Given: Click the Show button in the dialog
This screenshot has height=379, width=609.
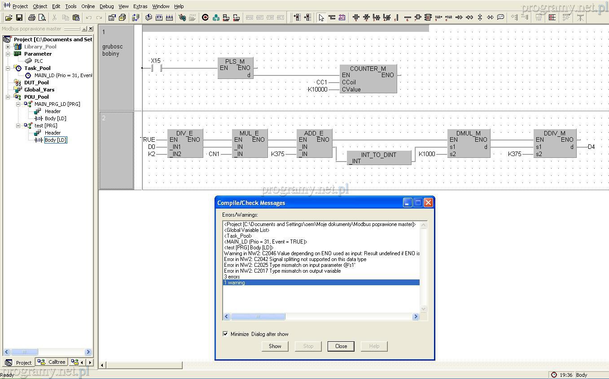Looking at the screenshot, I should [x=275, y=346].
